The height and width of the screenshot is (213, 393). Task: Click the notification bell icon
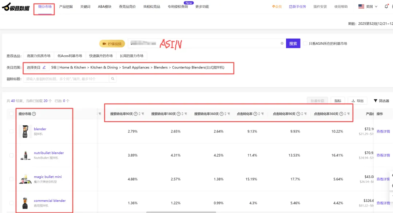pyautogui.click(x=386, y=7)
